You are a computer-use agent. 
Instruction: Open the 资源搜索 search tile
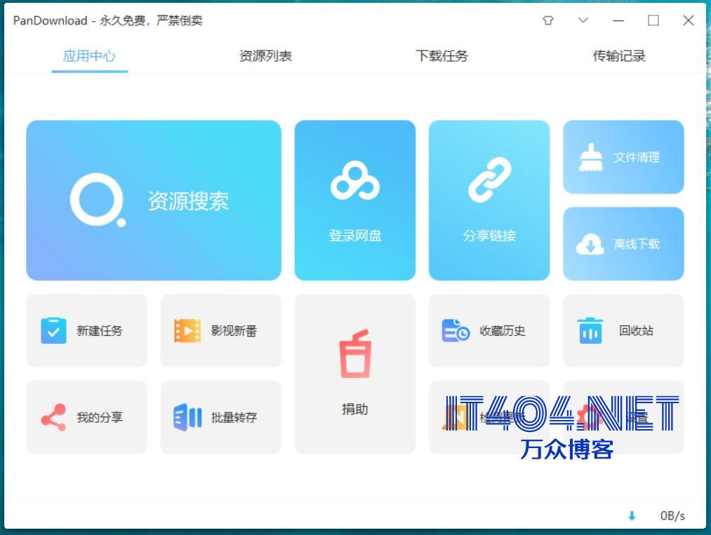tap(154, 200)
